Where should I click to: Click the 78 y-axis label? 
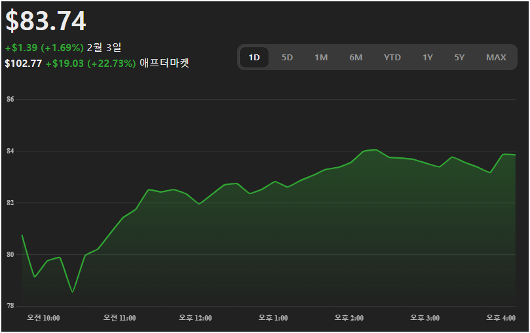10,306
